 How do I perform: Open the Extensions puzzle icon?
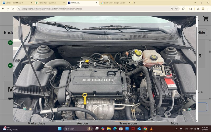coord(183,9)
